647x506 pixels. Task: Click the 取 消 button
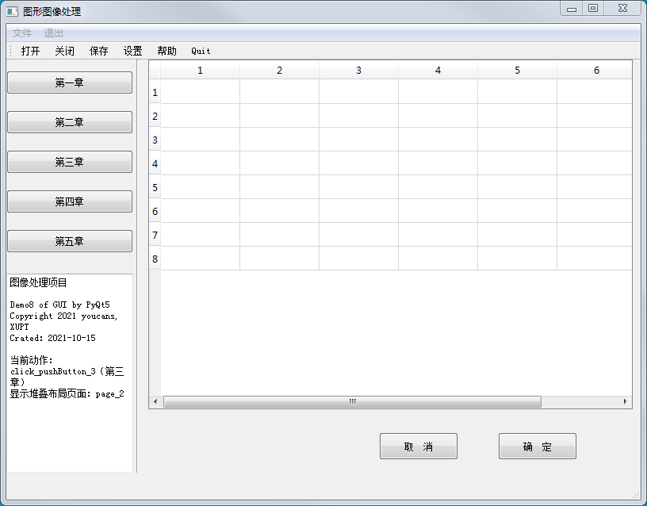[419, 447]
